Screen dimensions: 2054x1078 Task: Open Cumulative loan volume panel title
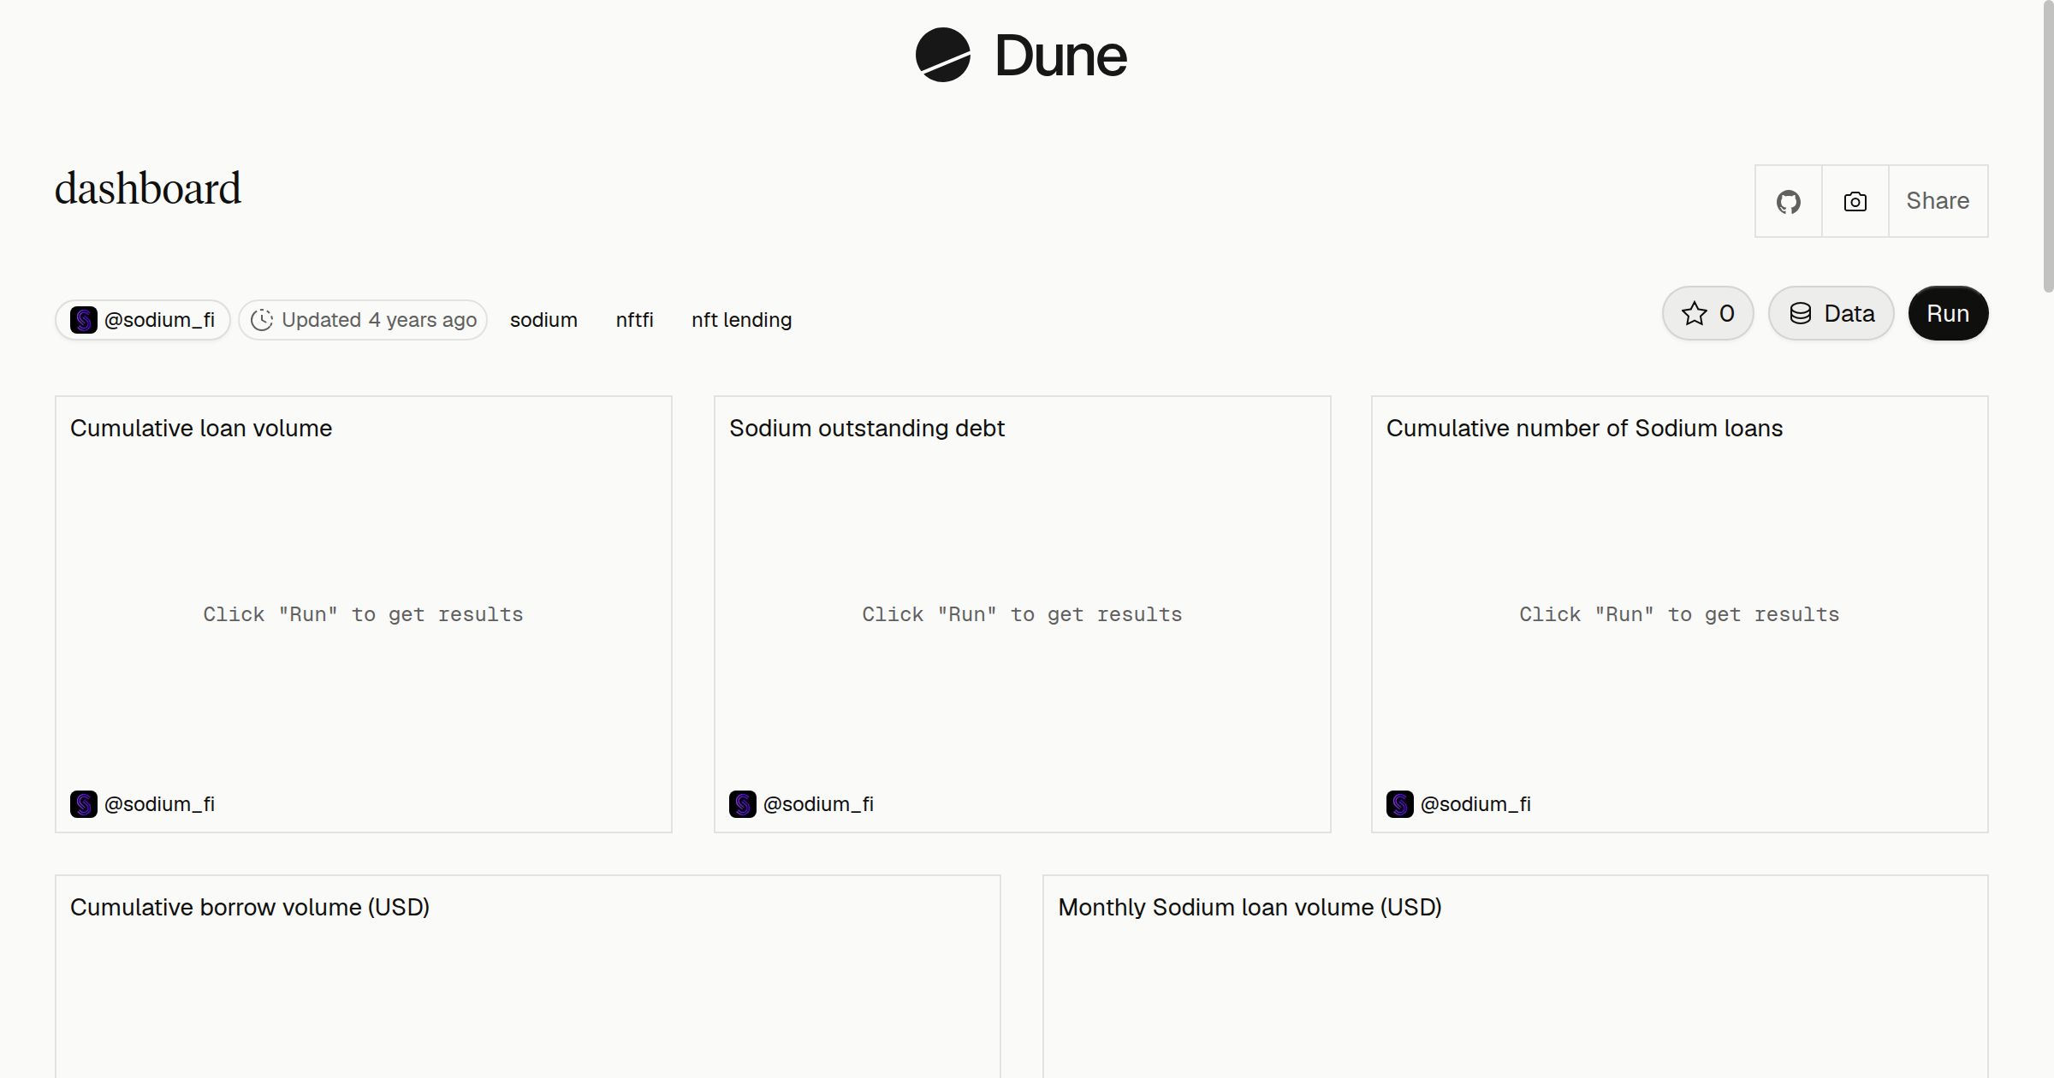tap(201, 428)
